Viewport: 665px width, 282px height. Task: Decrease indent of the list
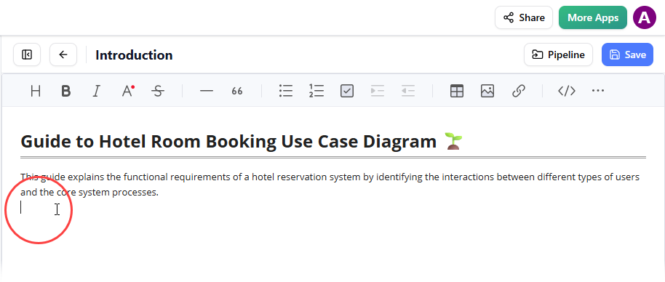[x=408, y=91]
